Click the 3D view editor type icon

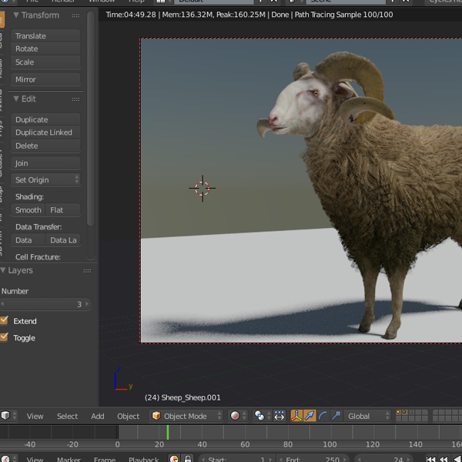tap(6, 416)
